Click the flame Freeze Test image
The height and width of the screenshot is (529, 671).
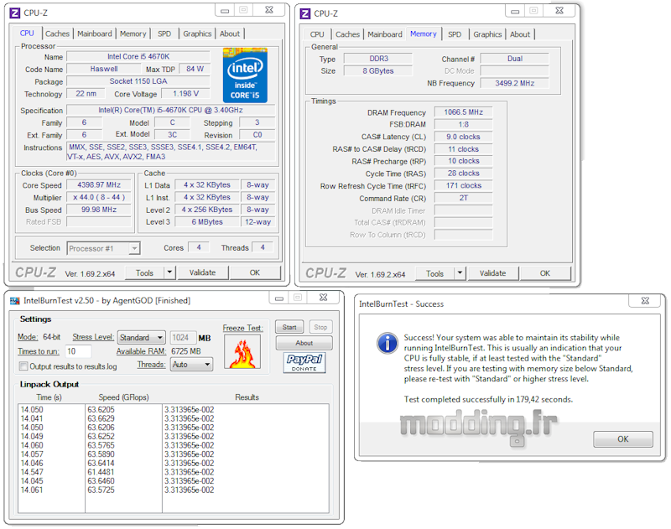click(x=242, y=352)
